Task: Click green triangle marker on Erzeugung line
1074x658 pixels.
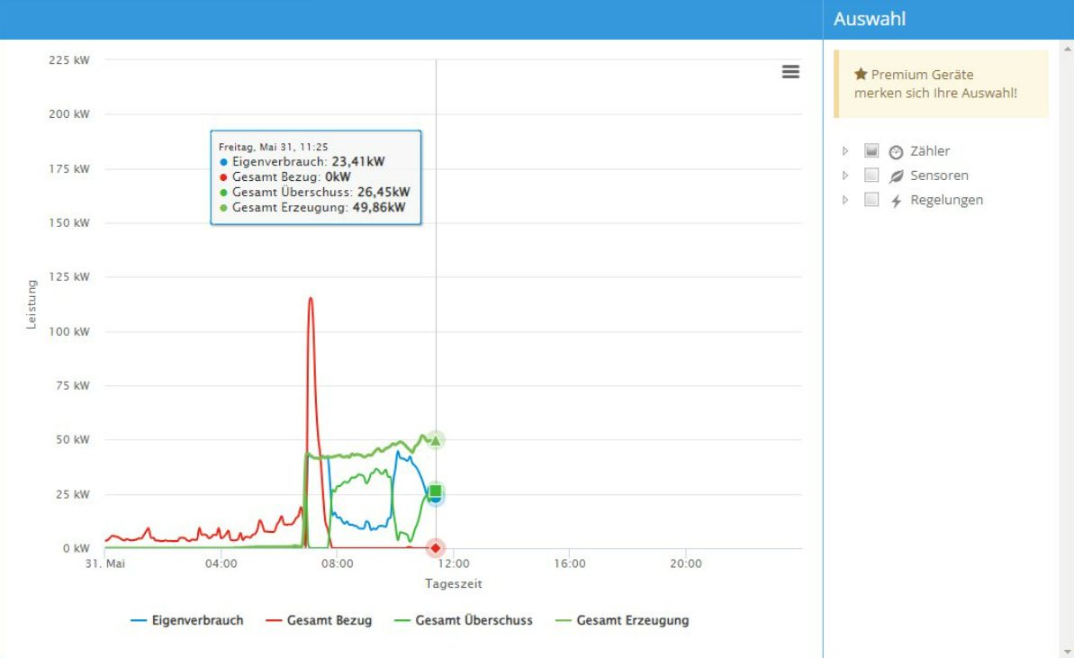Action: tap(436, 440)
